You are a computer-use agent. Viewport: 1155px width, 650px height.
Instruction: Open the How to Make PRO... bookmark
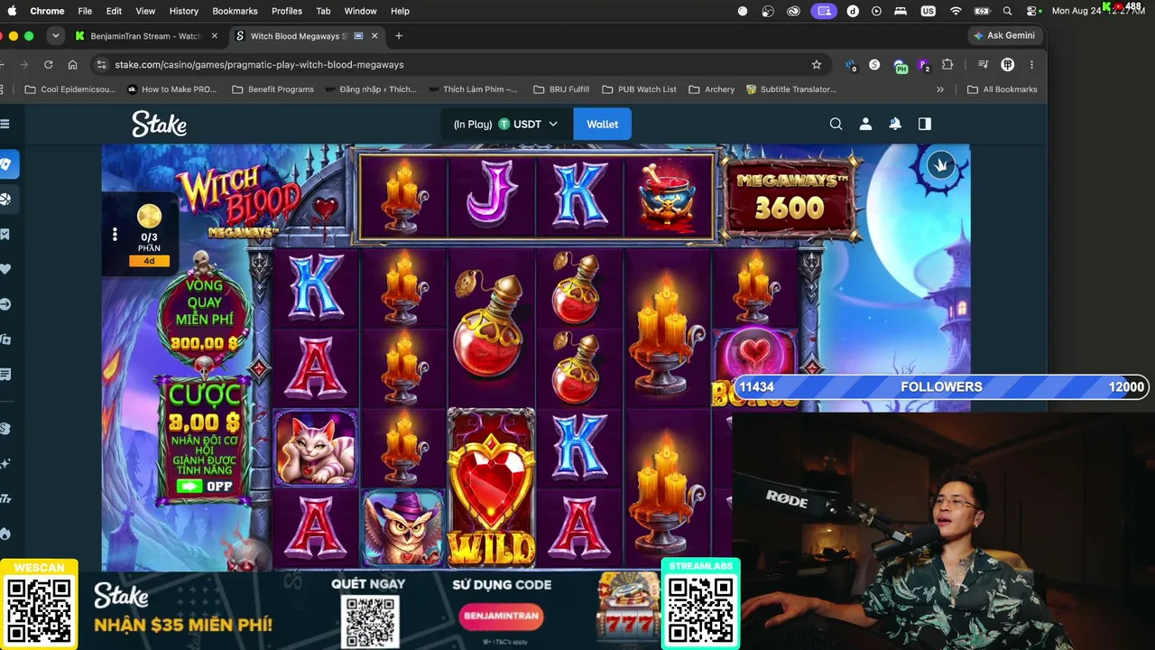(171, 89)
